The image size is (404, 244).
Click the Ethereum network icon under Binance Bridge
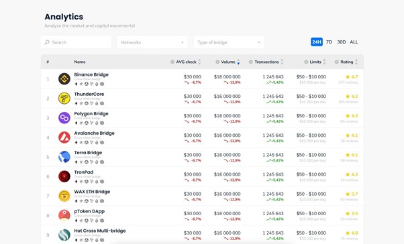tap(76, 84)
